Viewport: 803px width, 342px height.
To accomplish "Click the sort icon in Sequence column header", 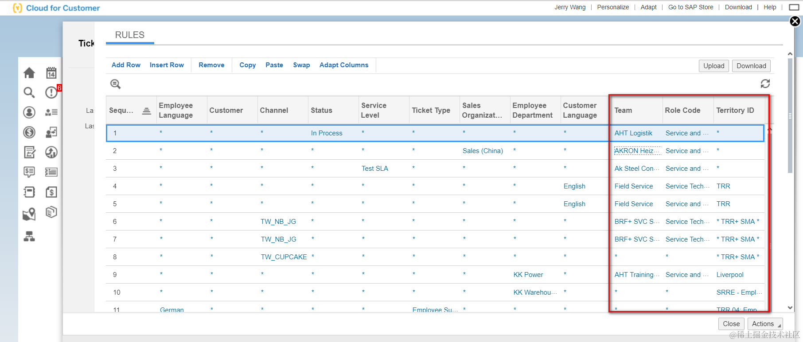I will coord(146,111).
